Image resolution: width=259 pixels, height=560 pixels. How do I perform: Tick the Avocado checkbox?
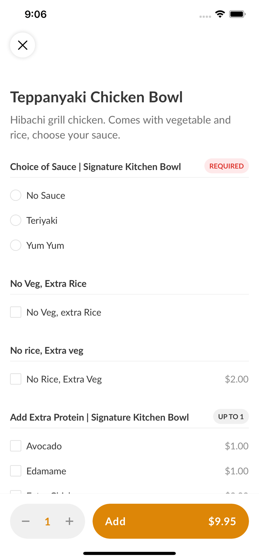[x=16, y=446]
